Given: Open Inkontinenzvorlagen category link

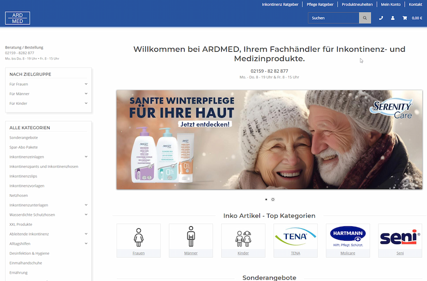Looking at the screenshot, I should click(x=27, y=186).
